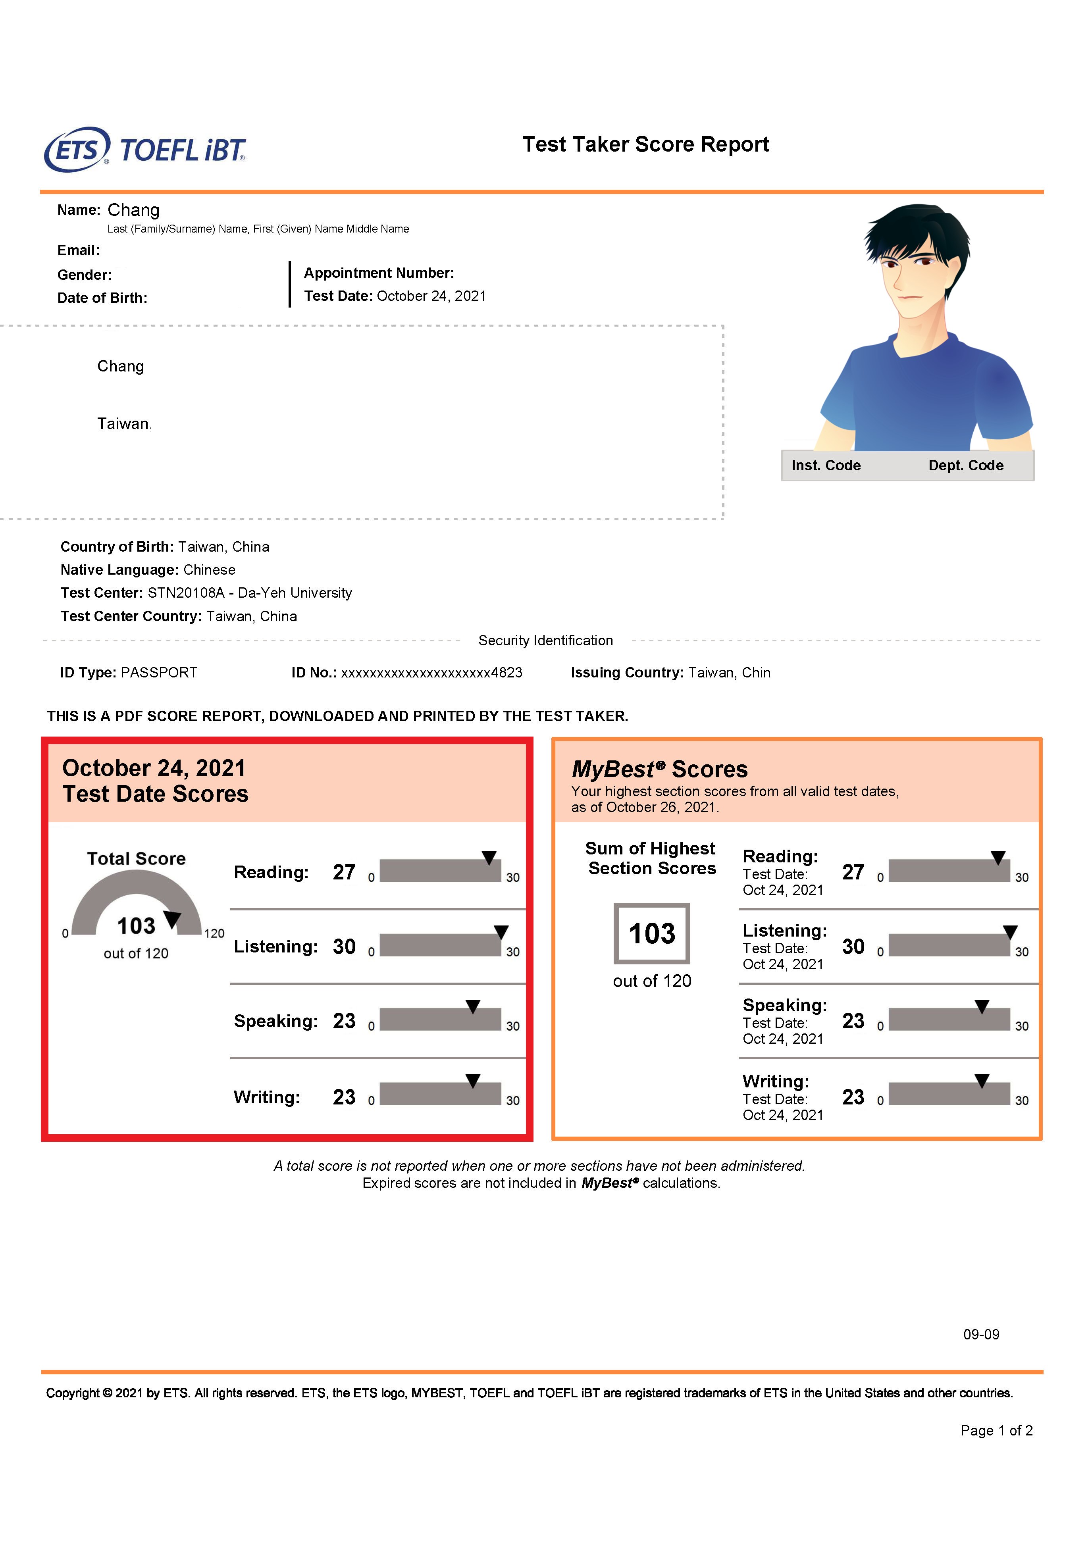Click Listening score 30 in Test Date Scores
The width and height of the screenshot is (1090, 1541).
point(344,947)
